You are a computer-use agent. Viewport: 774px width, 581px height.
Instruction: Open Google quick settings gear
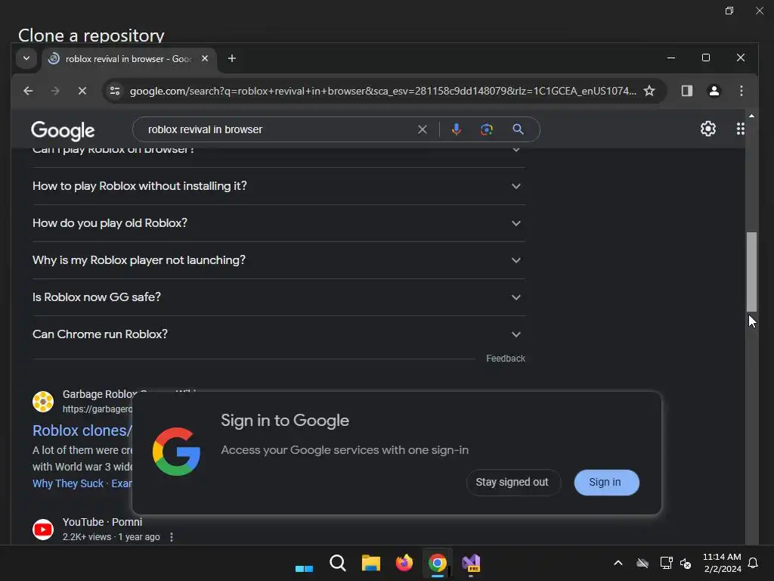tap(707, 129)
